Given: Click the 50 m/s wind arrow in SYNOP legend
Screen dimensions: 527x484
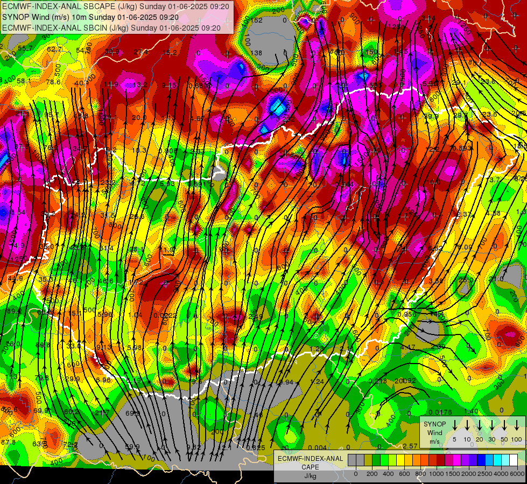Looking at the screenshot, I should 504,425.
